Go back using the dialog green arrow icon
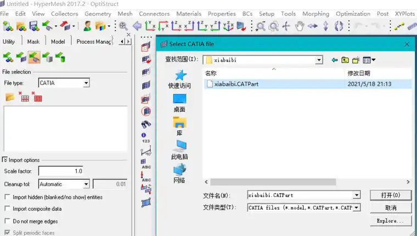 (x=335, y=60)
